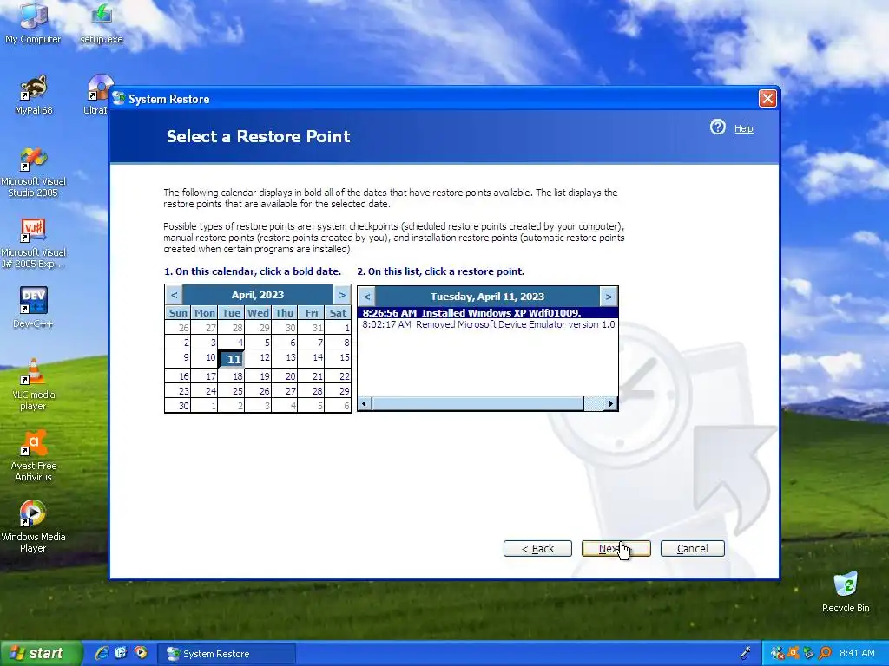
Task: Select the VLC media player icon
Action: 33,384
